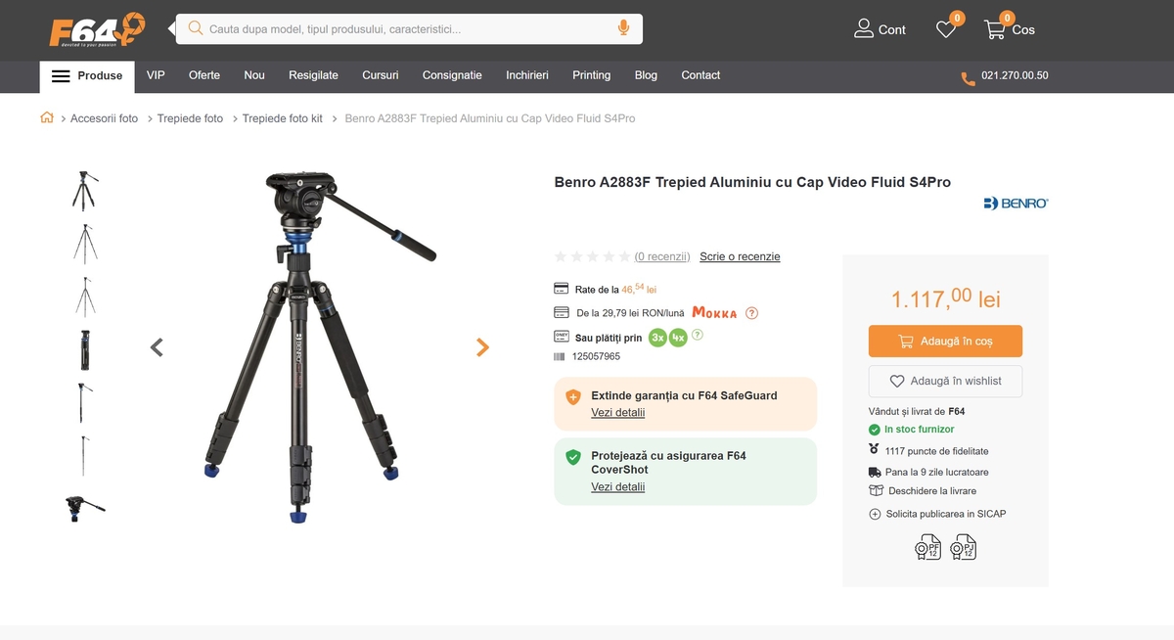
Task: Click the Scrie o recenzie link
Action: click(740, 256)
